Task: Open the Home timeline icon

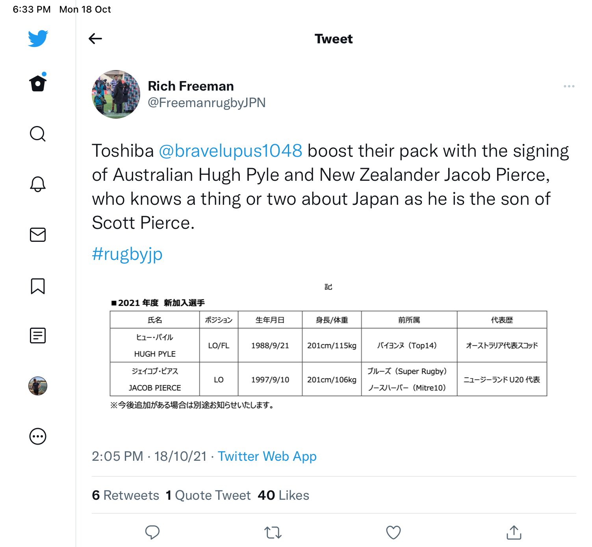Action: [x=38, y=83]
